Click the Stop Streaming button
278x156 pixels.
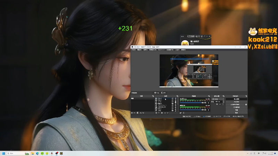point(237,99)
